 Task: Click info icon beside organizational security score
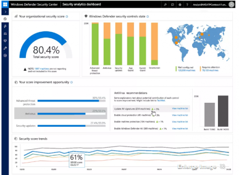[67, 16]
